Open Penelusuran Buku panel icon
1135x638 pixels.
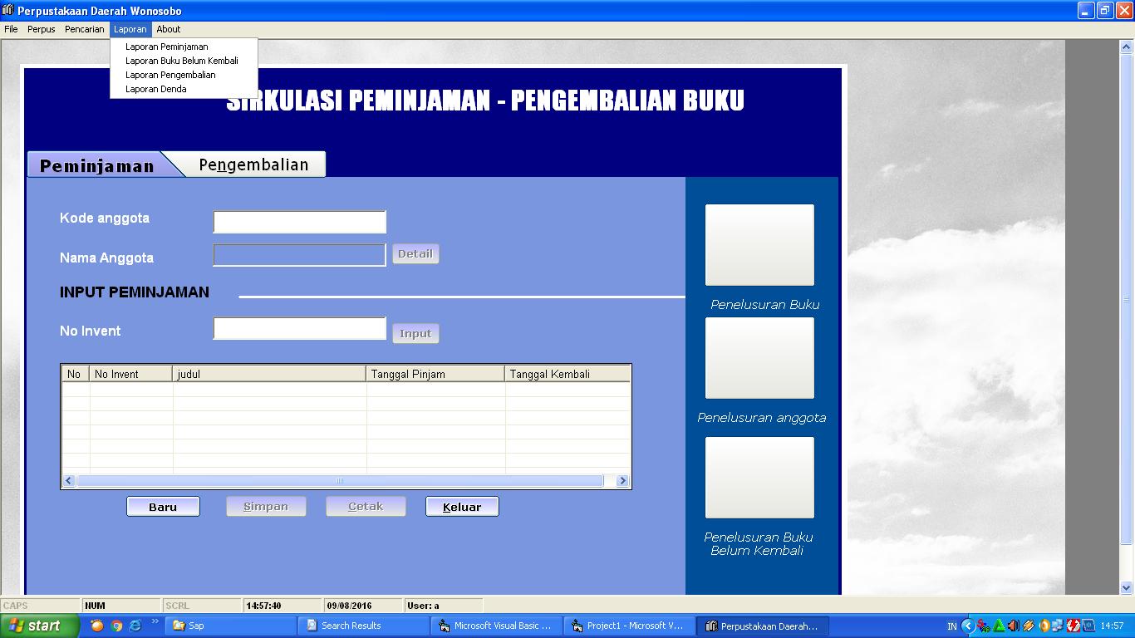[x=759, y=244]
